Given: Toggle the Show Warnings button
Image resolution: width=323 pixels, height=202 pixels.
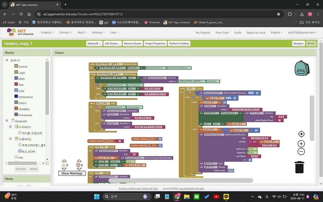Looking at the screenshot, I should click(x=72, y=173).
